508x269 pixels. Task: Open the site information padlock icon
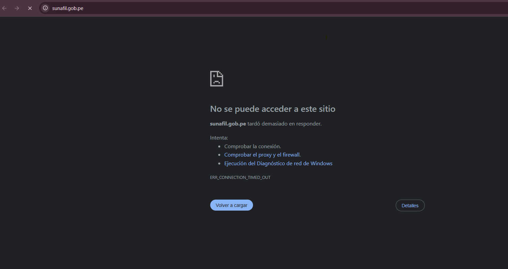tap(45, 8)
